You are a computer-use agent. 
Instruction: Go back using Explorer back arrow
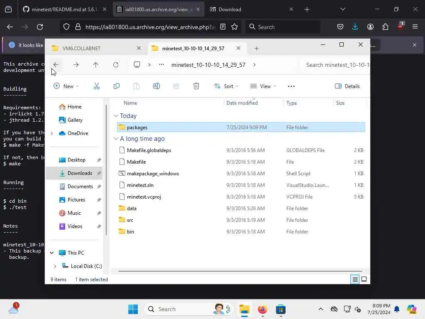[56, 65]
